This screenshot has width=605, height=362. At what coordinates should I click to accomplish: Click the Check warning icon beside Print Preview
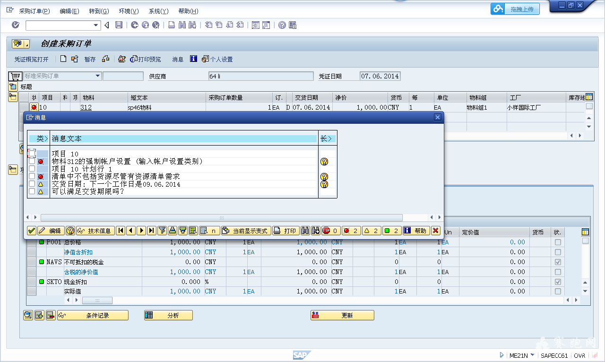pos(121,59)
